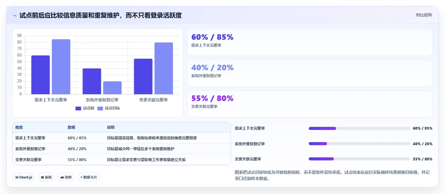Click the 进度 chip

point(66,177)
